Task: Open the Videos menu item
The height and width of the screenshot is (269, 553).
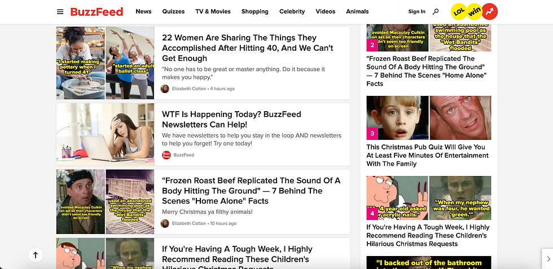Action: (326, 12)
